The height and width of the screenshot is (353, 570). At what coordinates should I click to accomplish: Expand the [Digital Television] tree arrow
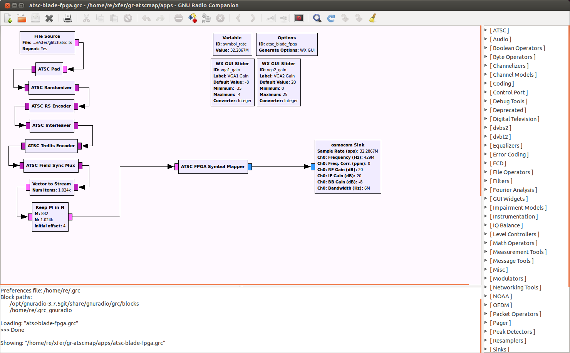486,119
